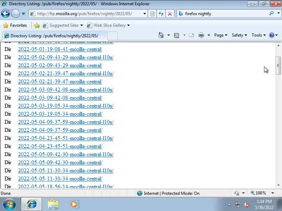
Task: Show hidden tray icons arrow
Action: coord(229,204)
